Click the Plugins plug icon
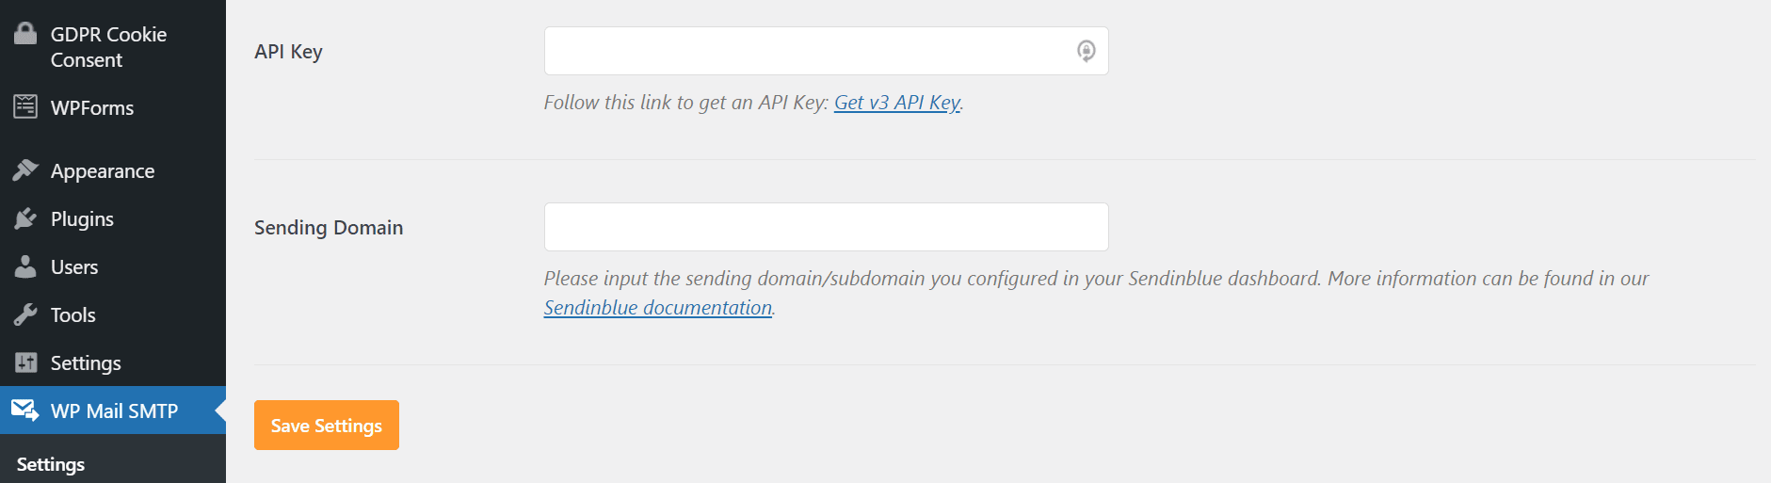Image resolution: width=1771 pixels, height=483 pixels. coord(25,218)
